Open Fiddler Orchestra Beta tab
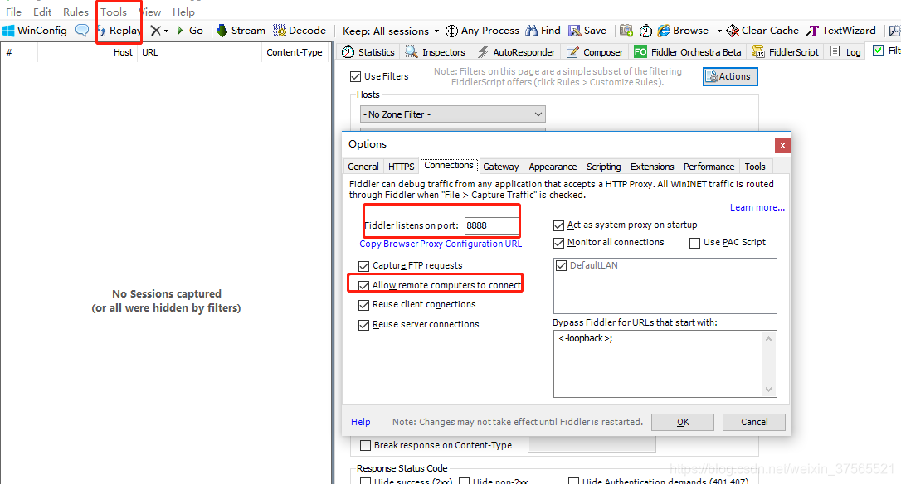This screenshot has height=484, width=901. (688, 51)
